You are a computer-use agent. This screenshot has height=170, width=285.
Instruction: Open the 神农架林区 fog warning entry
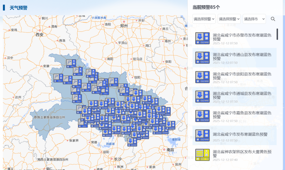(237, 154)
